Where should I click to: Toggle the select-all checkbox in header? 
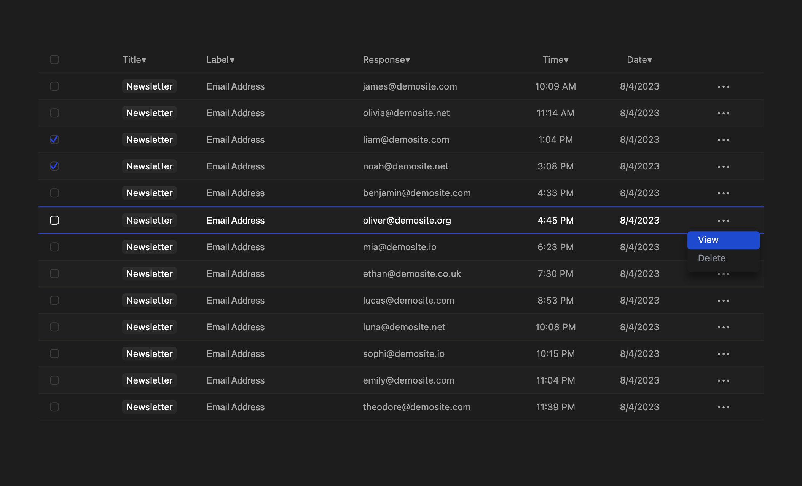click(x=54, y=59)
